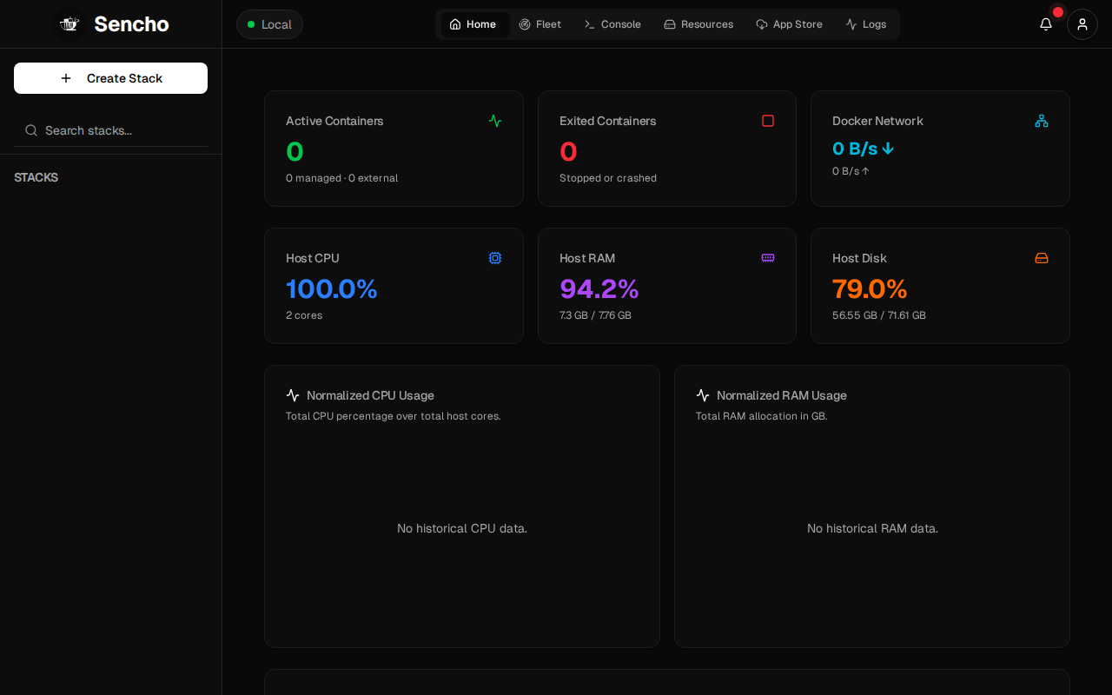Open the Resources tab

pos(698,24)
